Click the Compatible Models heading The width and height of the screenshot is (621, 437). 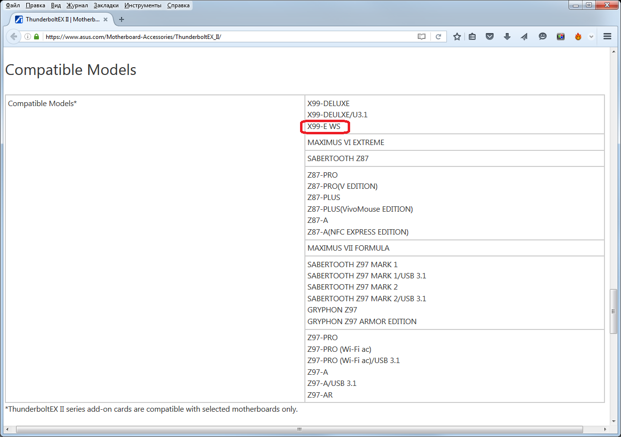(71, 70)
